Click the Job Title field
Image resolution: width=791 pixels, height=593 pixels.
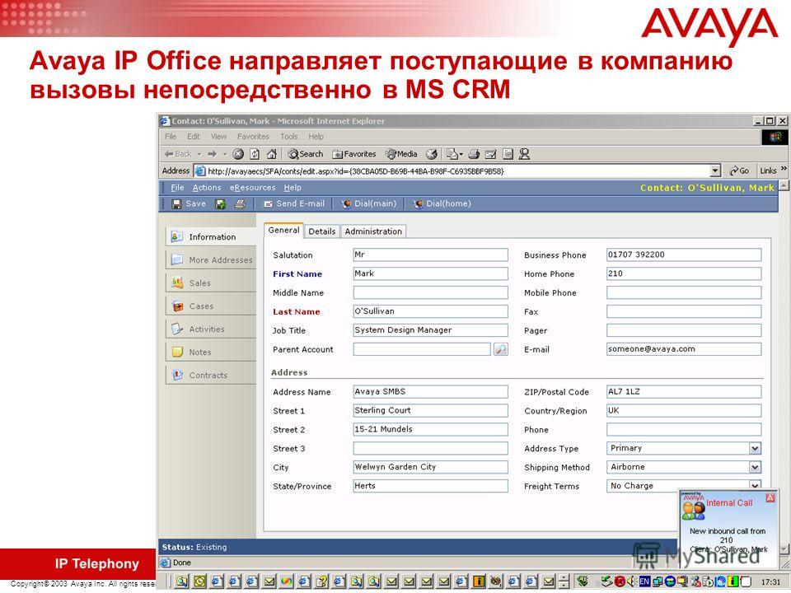pyautogui.click(x=430, y=330)
